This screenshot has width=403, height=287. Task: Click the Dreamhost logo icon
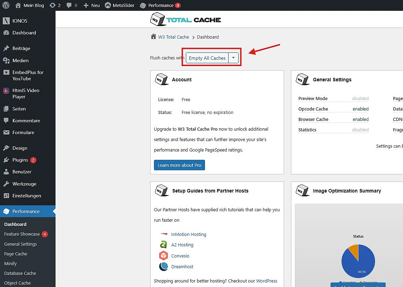(163, 266)
